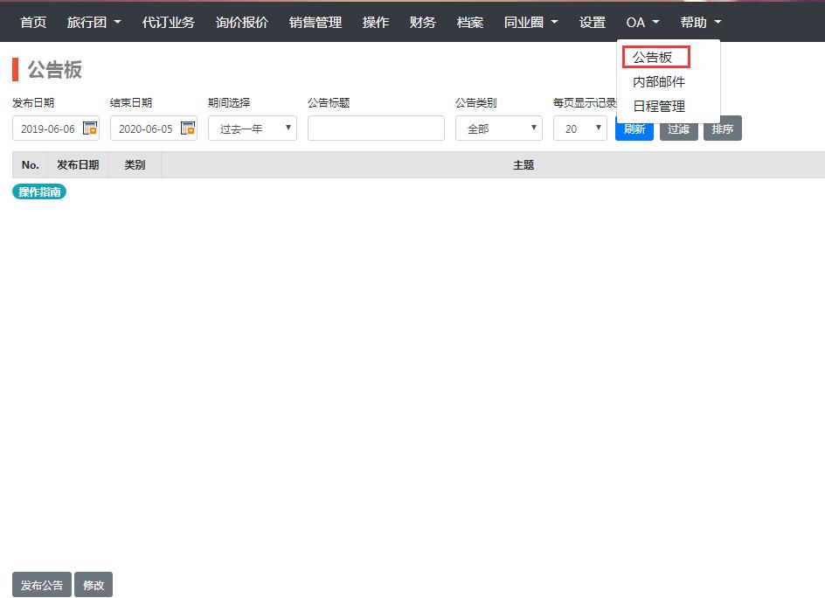
Task: Select 日程管理 from the OA dropdown
Action: point(659,107)
